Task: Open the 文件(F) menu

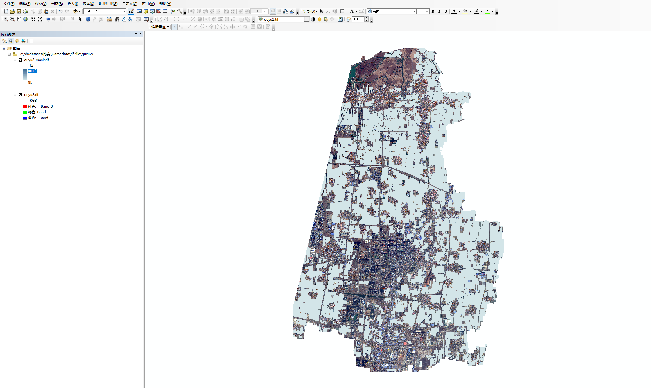Action: tap(8, 3)
